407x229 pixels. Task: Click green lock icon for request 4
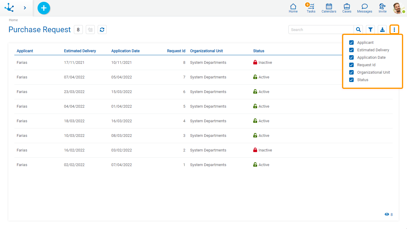coord(255,121)
